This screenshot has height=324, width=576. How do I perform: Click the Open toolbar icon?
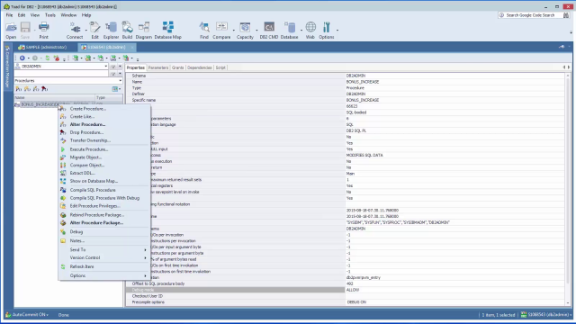(x=11, y=30)
